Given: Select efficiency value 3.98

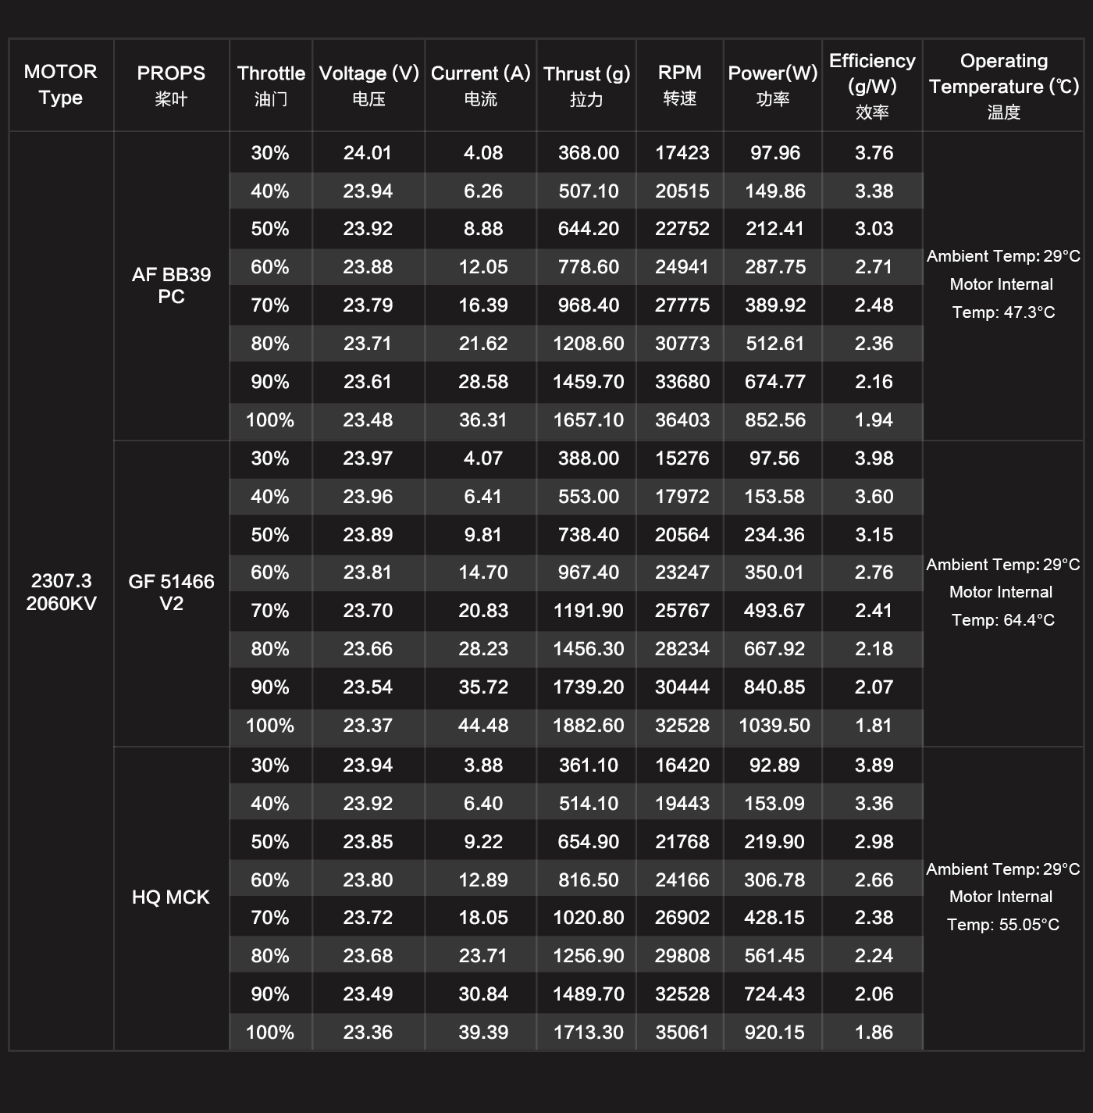Looking at the screenshot, I should pos(874,458).
